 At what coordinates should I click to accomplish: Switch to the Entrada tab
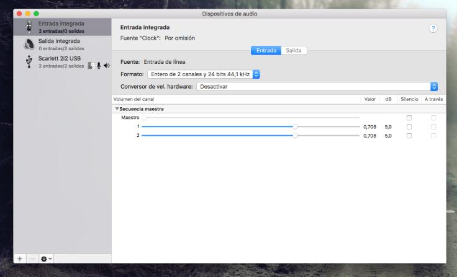click(x=266, y=50)
